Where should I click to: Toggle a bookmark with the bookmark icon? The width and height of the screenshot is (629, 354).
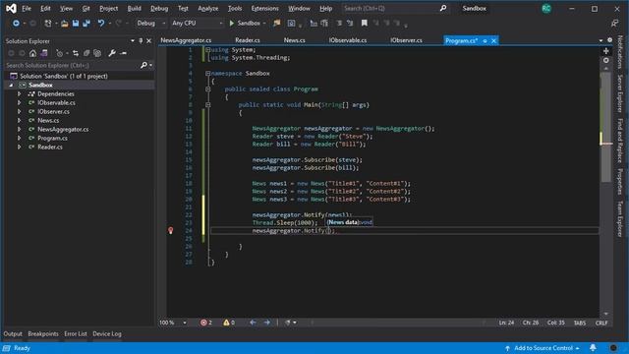click(x=365, y=24)
